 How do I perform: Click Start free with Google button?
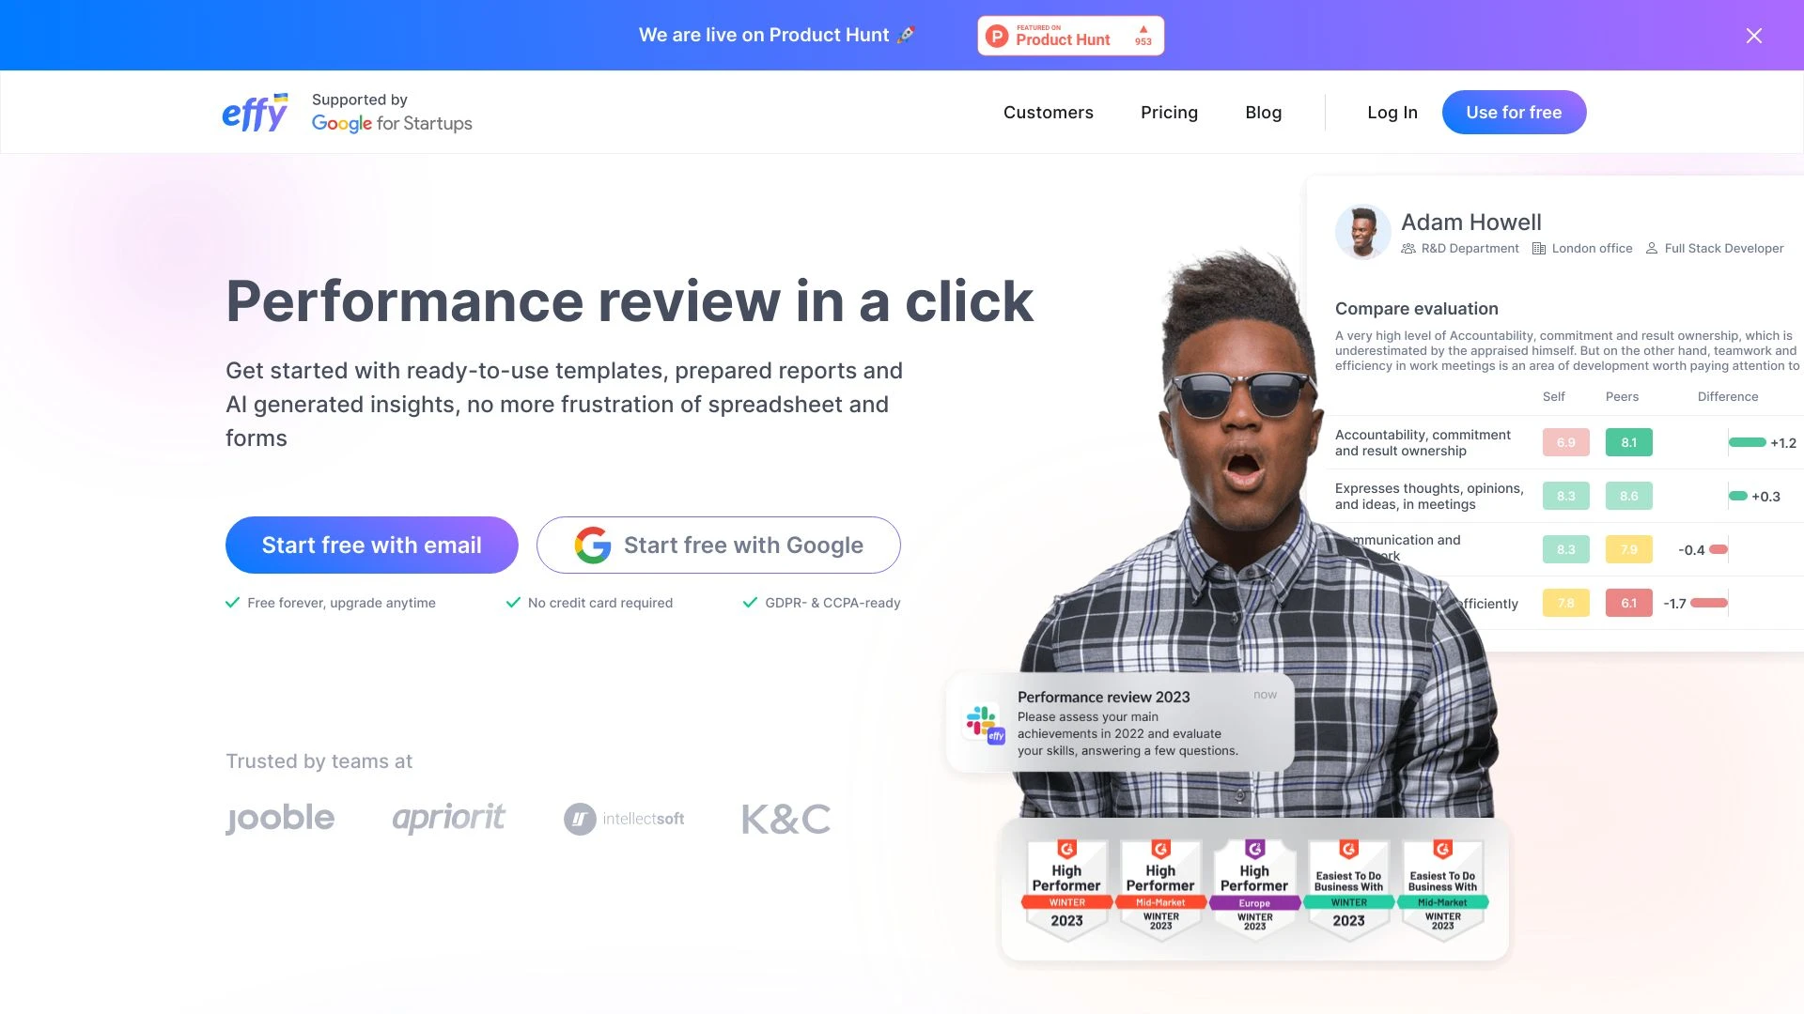click(x=719, y=545)
